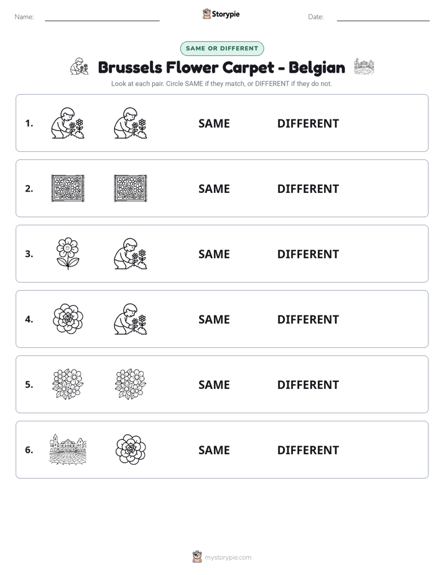
Task: Click the first flower carpet image in row 2
Action: click(x=68, y=189)
